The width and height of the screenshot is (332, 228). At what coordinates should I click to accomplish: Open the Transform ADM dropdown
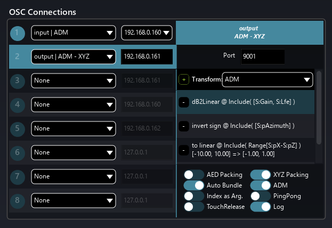click(x=268, y=79)
